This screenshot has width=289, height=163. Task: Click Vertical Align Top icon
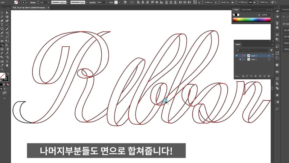(153, 2)
